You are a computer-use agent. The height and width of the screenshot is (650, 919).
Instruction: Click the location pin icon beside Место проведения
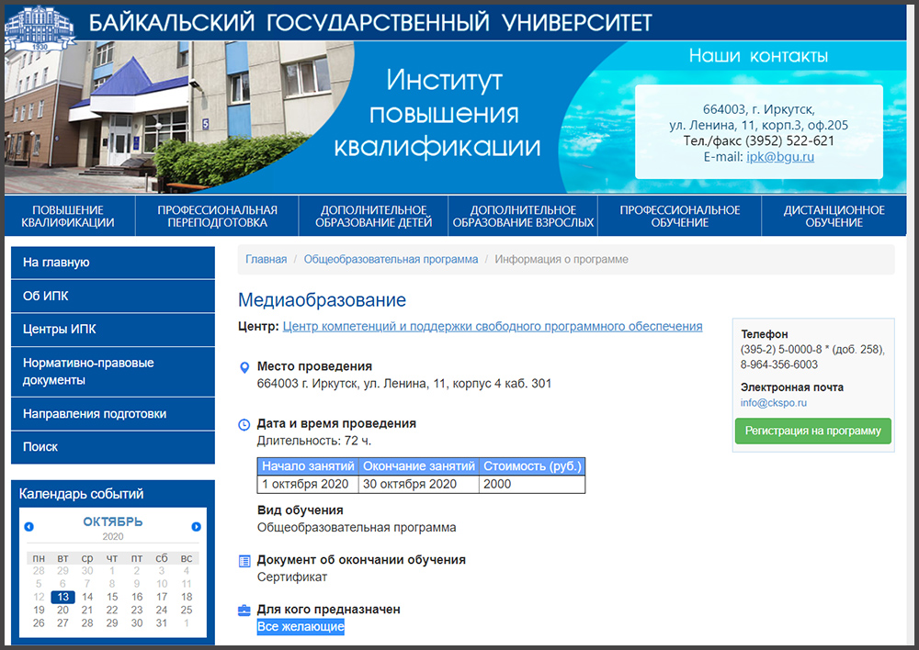tap(245, 367)
